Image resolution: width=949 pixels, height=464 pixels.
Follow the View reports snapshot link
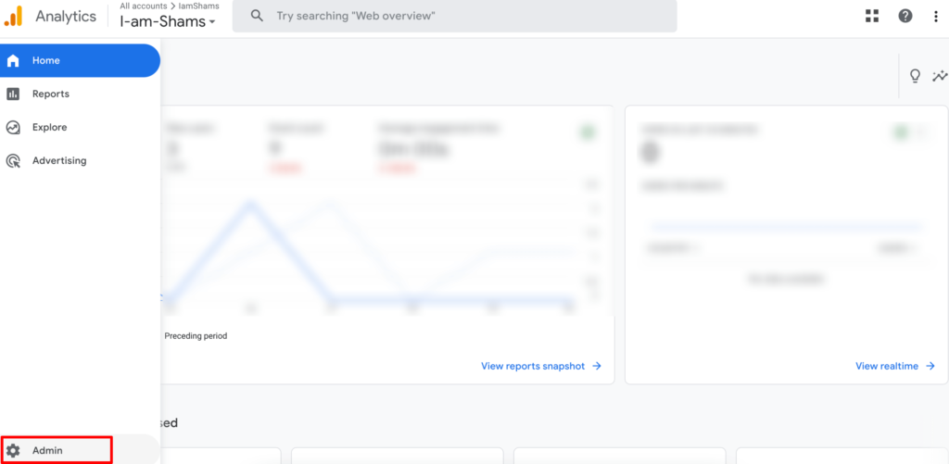[x=540, y=366]
